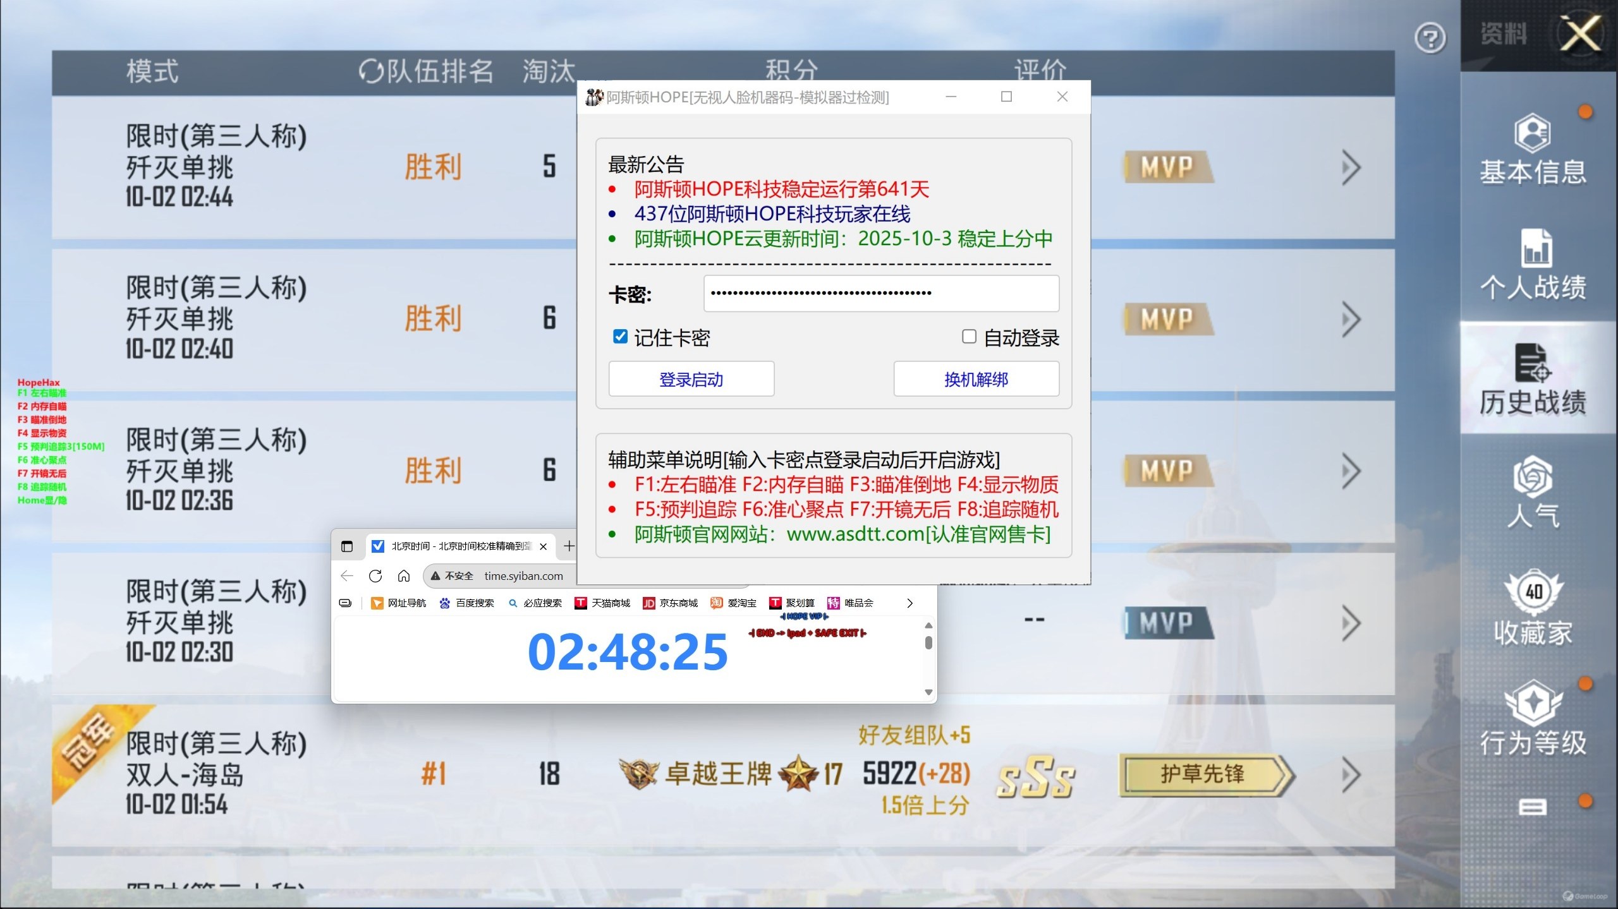
Task: Close the 资料 profile panel with X
Action: (x=1580, y=33)
